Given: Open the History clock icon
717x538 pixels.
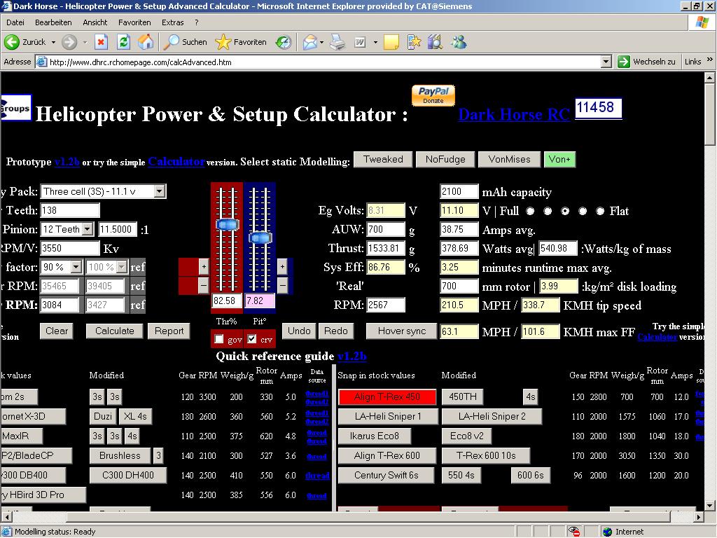Looking at the screenshot, I should (x=284, y=42).
